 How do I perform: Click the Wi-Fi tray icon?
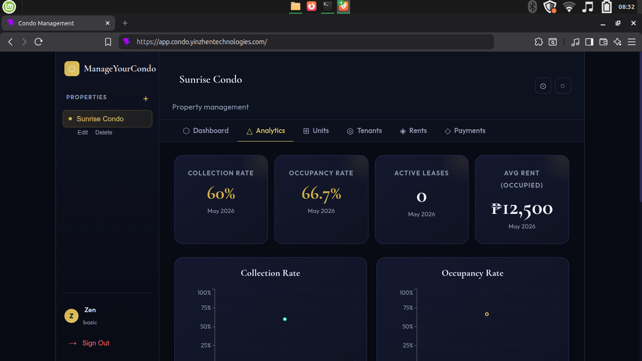click(569, 7)
